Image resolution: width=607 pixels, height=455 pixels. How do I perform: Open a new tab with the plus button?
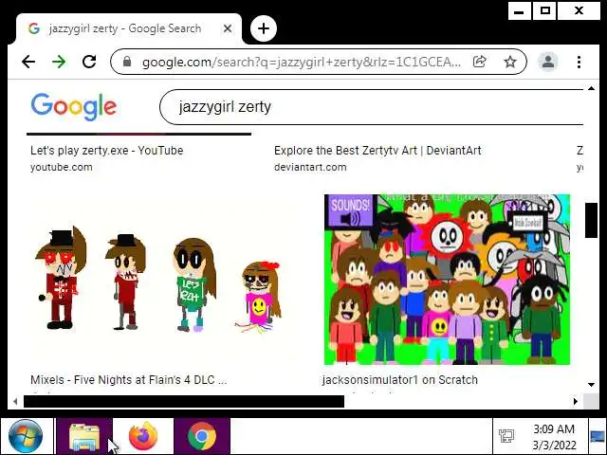pos(264,28)
